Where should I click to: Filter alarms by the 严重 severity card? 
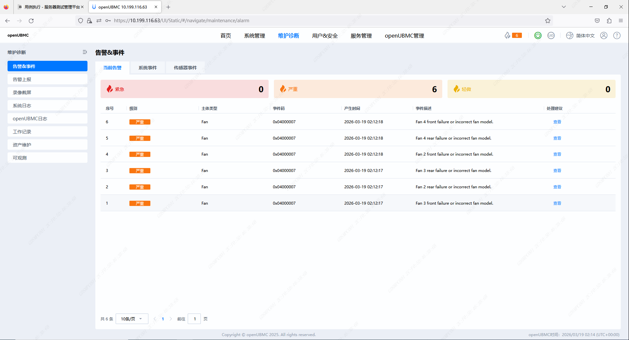358,89
